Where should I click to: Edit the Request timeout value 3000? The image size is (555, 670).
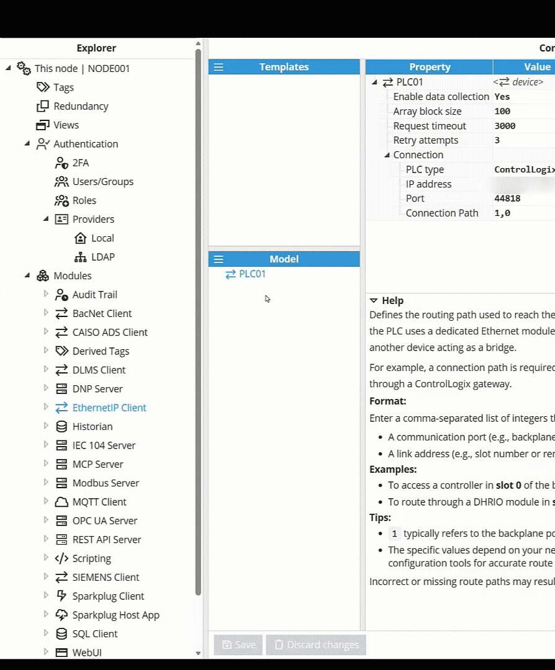click(505, 126)
